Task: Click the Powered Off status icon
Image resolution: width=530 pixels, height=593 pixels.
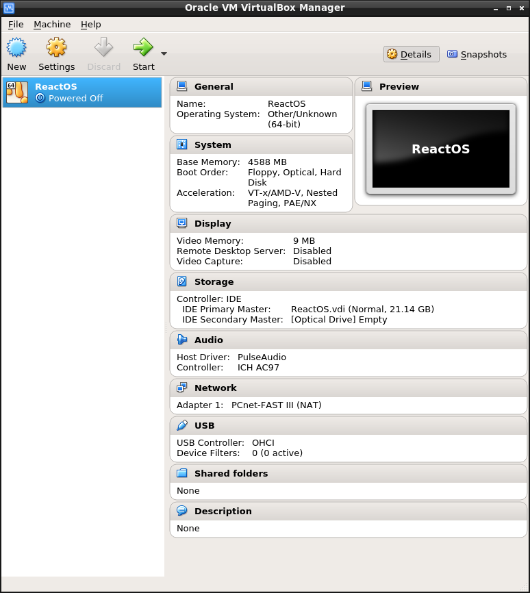Action: pos(40,98)
